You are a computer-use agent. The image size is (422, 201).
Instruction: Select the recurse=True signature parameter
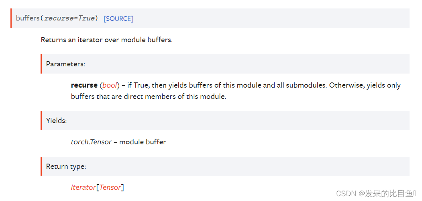[x=69, y=18]
